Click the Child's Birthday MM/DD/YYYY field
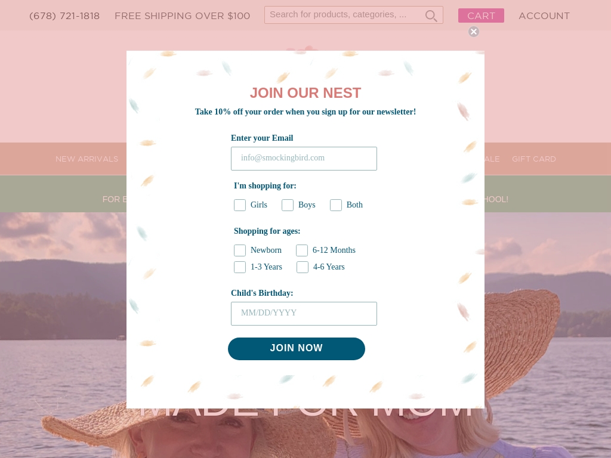The width and height of the screenshot is (611, 458). point(304,313)
